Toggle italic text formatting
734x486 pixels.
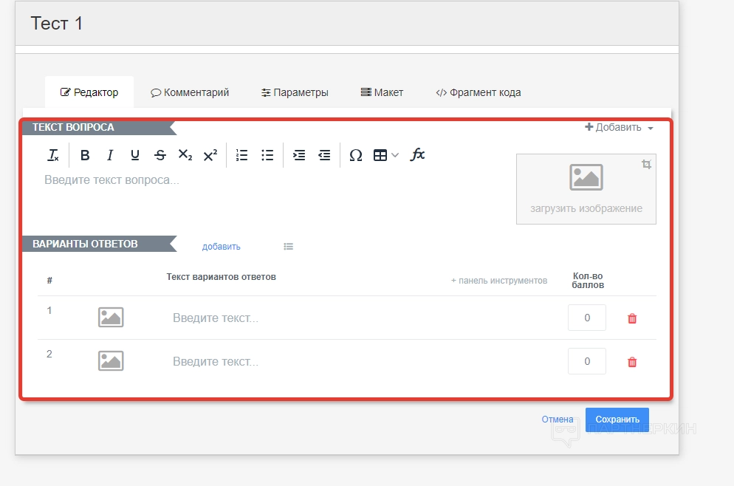tap(110, 155)
